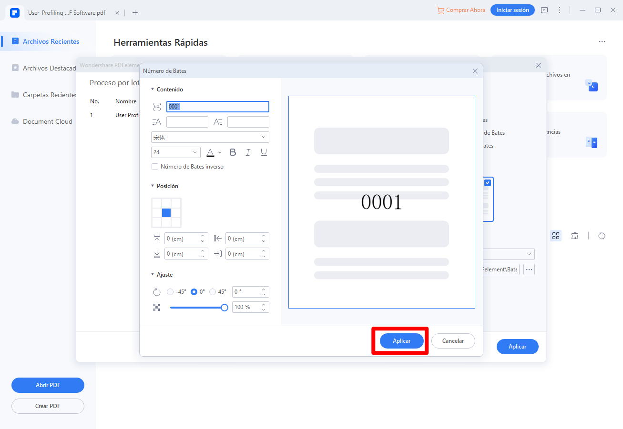Collapse the Posición section
Image resolution: width=623 pixels, height=429 pixels.
click(153, 186)
